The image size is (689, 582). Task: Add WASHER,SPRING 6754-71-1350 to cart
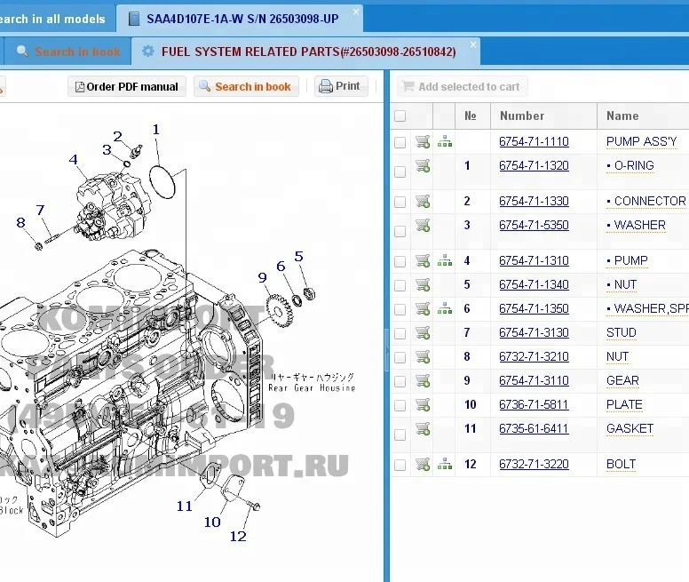[x=423, y=308]
